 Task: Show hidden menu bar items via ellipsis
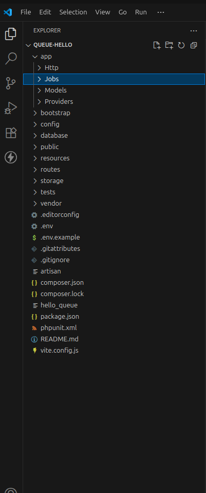click(x=160, y=12)
